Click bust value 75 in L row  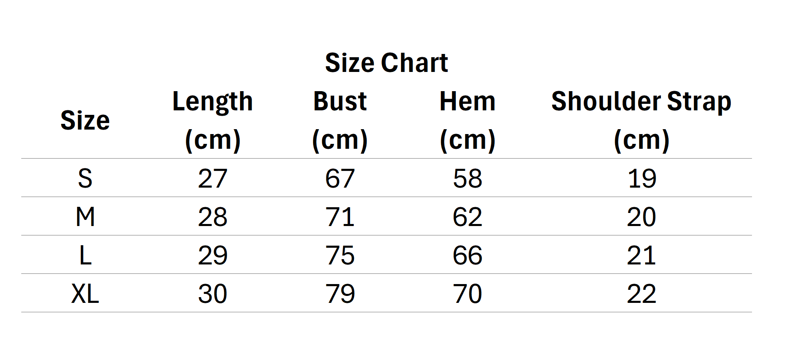click(340, 255)
